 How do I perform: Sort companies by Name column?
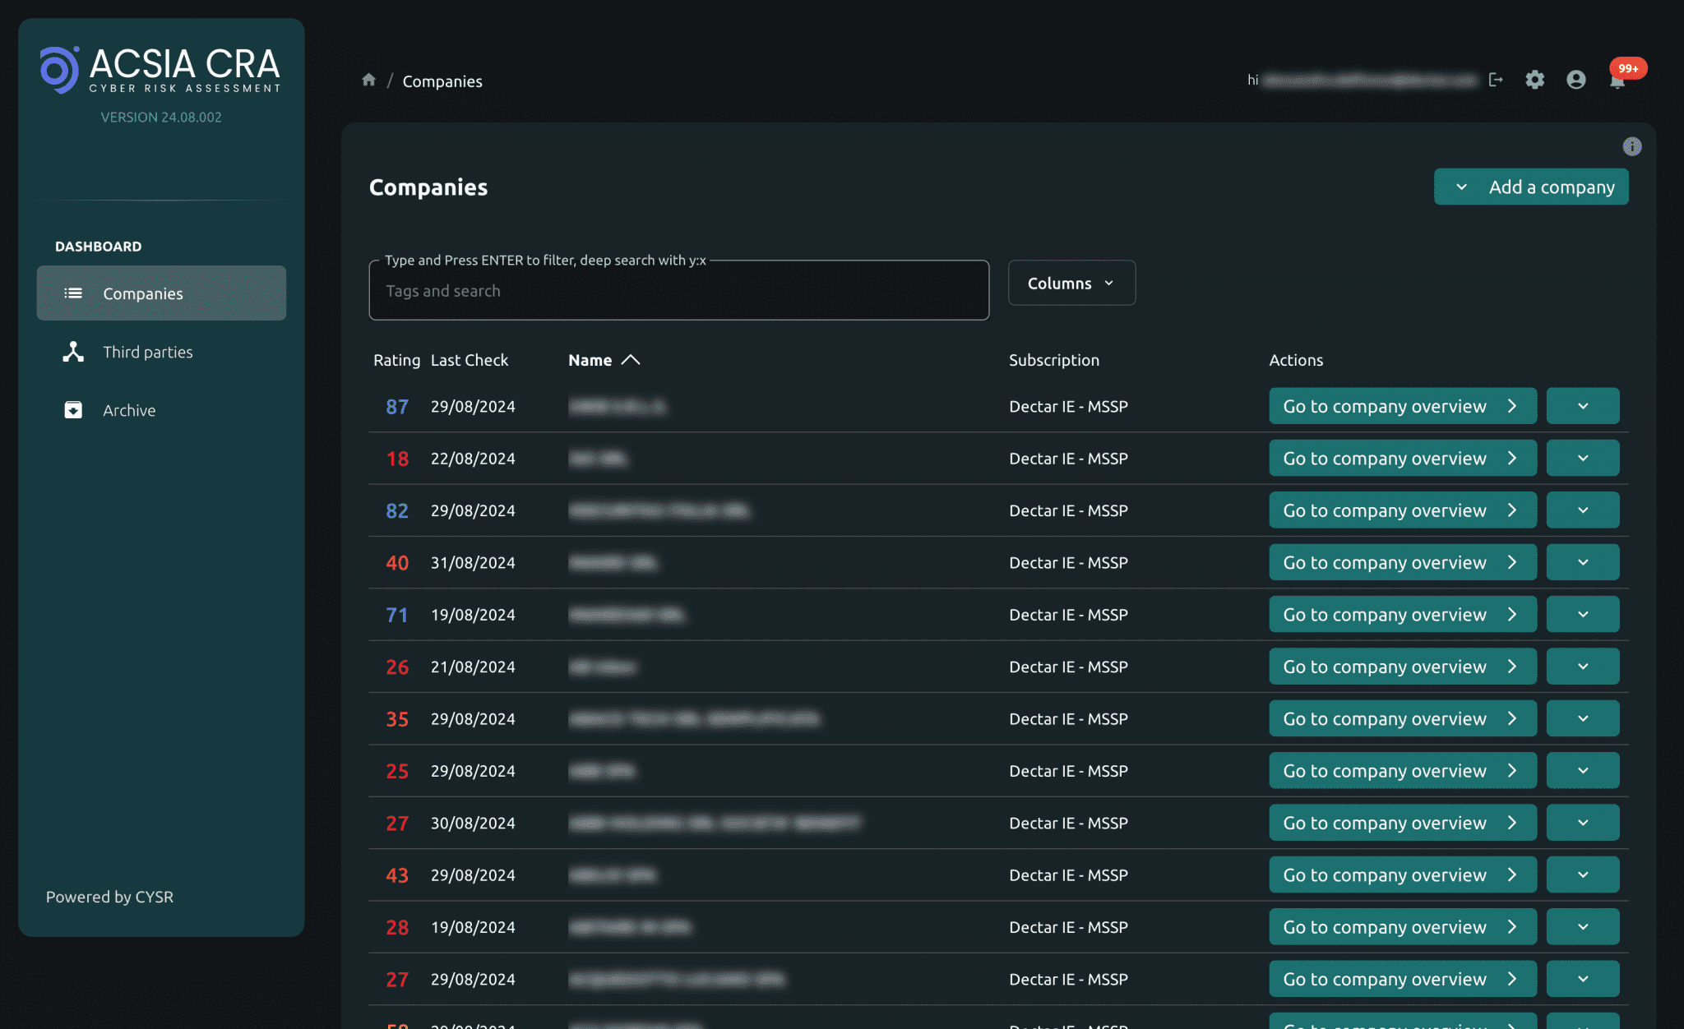pos(590,359)
